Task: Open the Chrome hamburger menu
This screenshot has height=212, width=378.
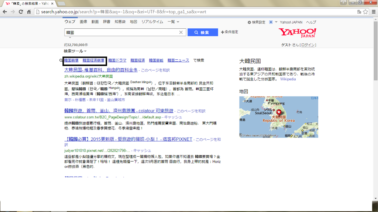Action: (x=374, y=12)
